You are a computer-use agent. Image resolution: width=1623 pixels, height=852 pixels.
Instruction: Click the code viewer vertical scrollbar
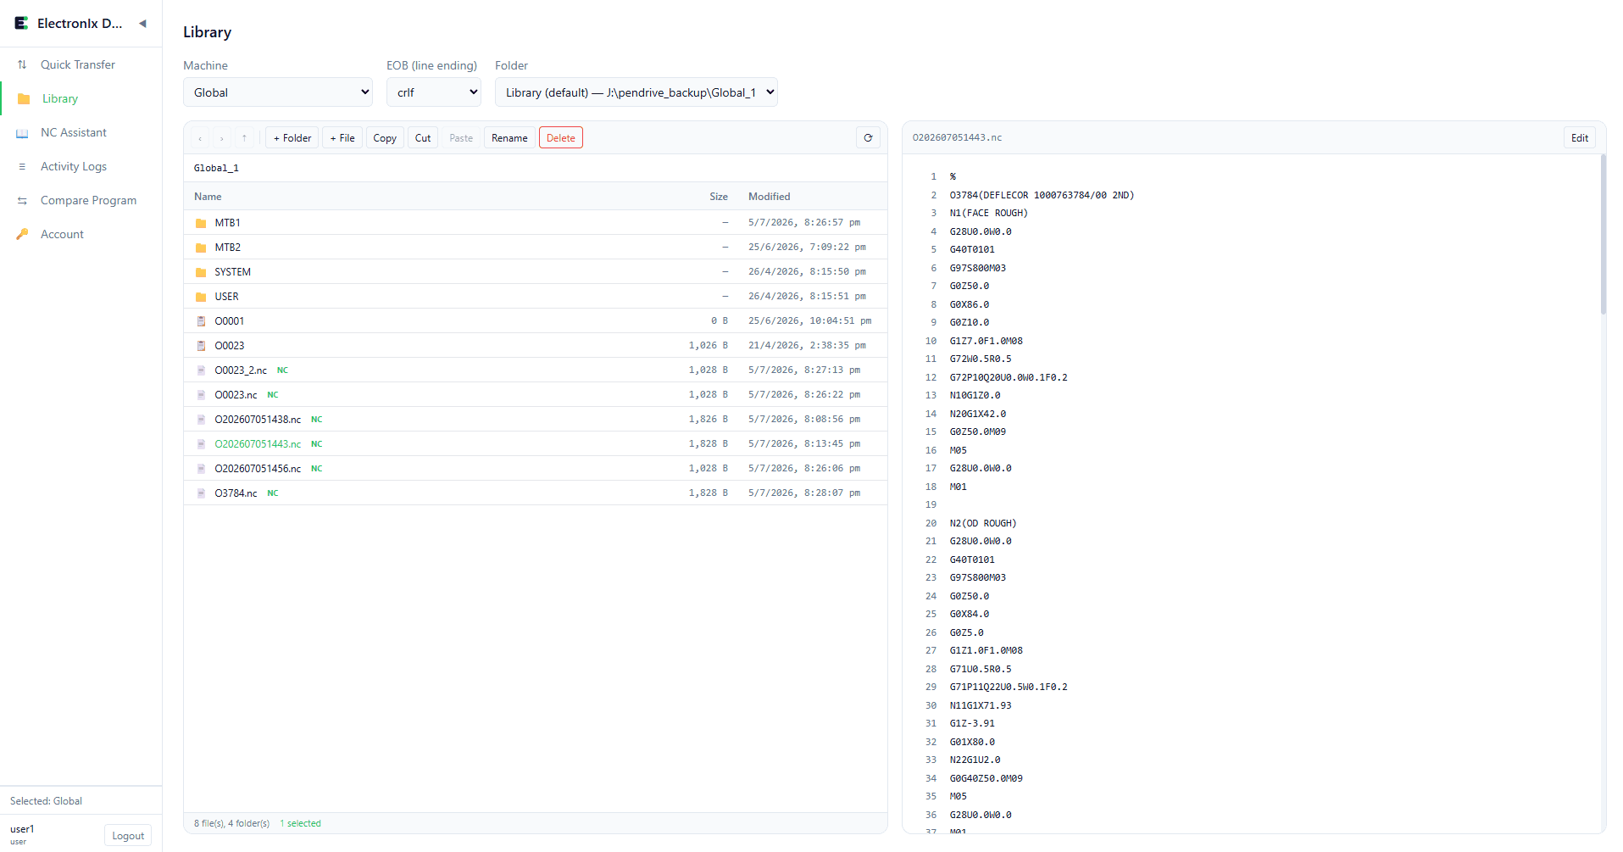click(x=1603, y=235)
